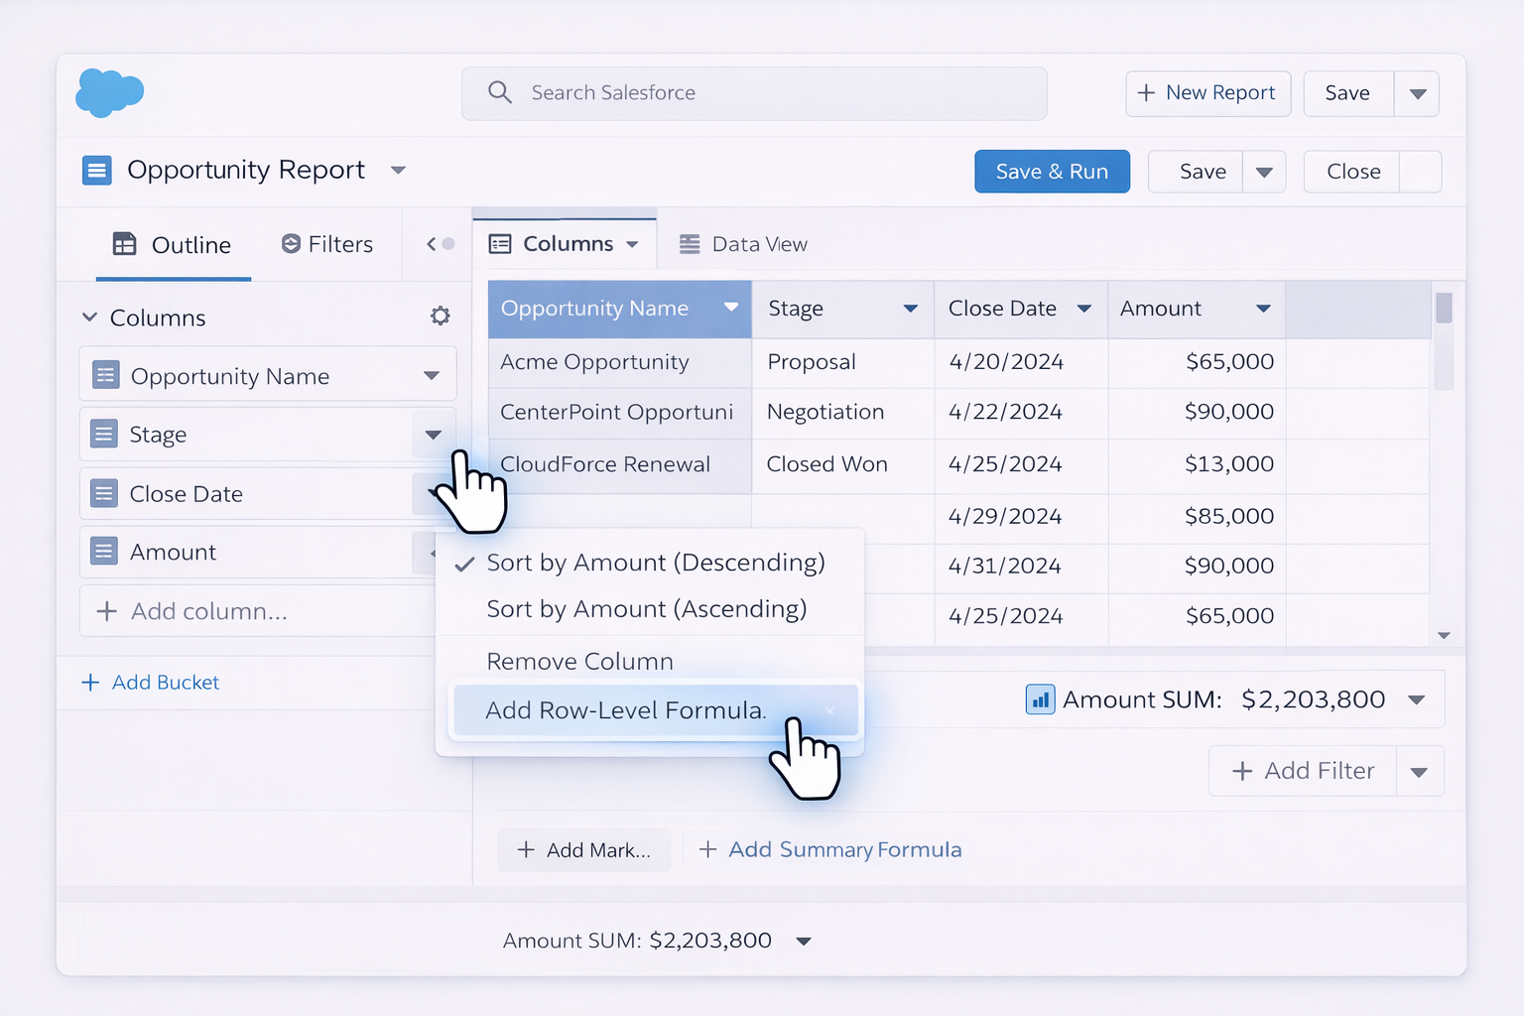Click the Stage field icon in outline
The image size is (1524, 1016).
[104, 434]
